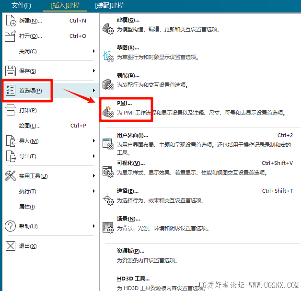Click the Import document icon
Image resolution: width=301 pixels, height=291 pixels.
[11, 141]
